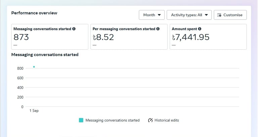Show info icon next to Amount spent
This screenshot has width=258, height=137.
[200, 29]
